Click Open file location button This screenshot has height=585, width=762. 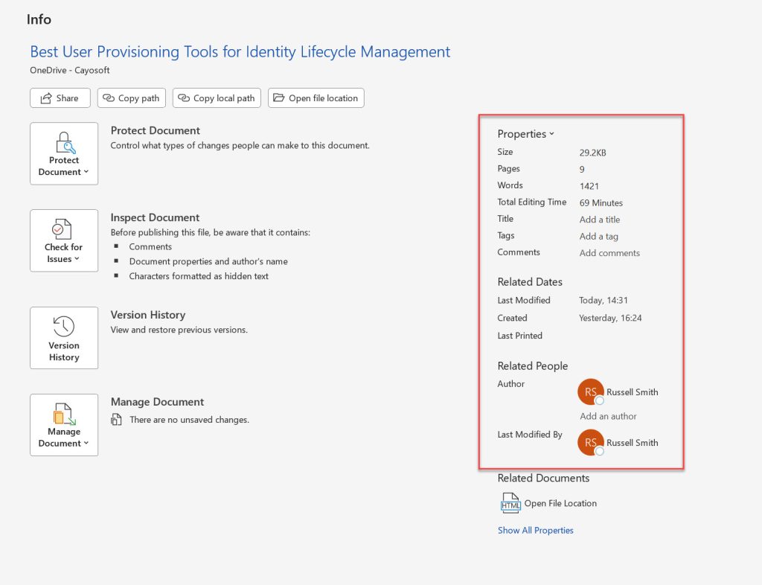[316, 97]
